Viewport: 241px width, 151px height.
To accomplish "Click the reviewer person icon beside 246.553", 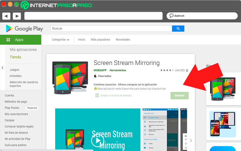I will [187, 70].
